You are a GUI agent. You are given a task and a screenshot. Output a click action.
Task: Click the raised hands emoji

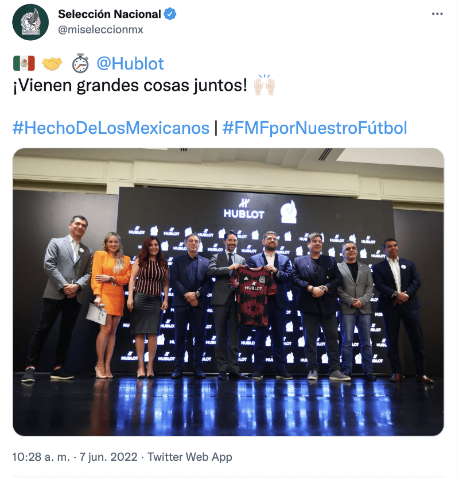pos(264,86)
